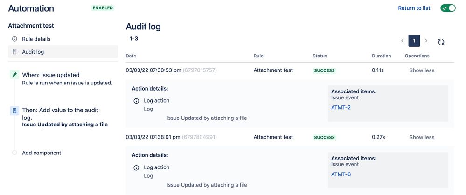Select page 1 pagination button
466x195 pixels.
tap(414, 41)
